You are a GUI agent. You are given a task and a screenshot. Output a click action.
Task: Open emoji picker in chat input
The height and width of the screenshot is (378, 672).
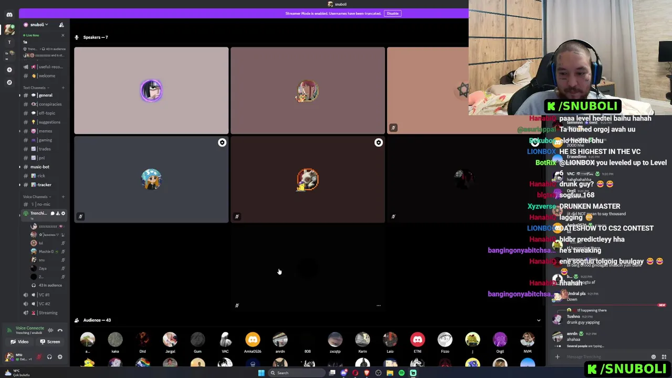tap(654, 357)
